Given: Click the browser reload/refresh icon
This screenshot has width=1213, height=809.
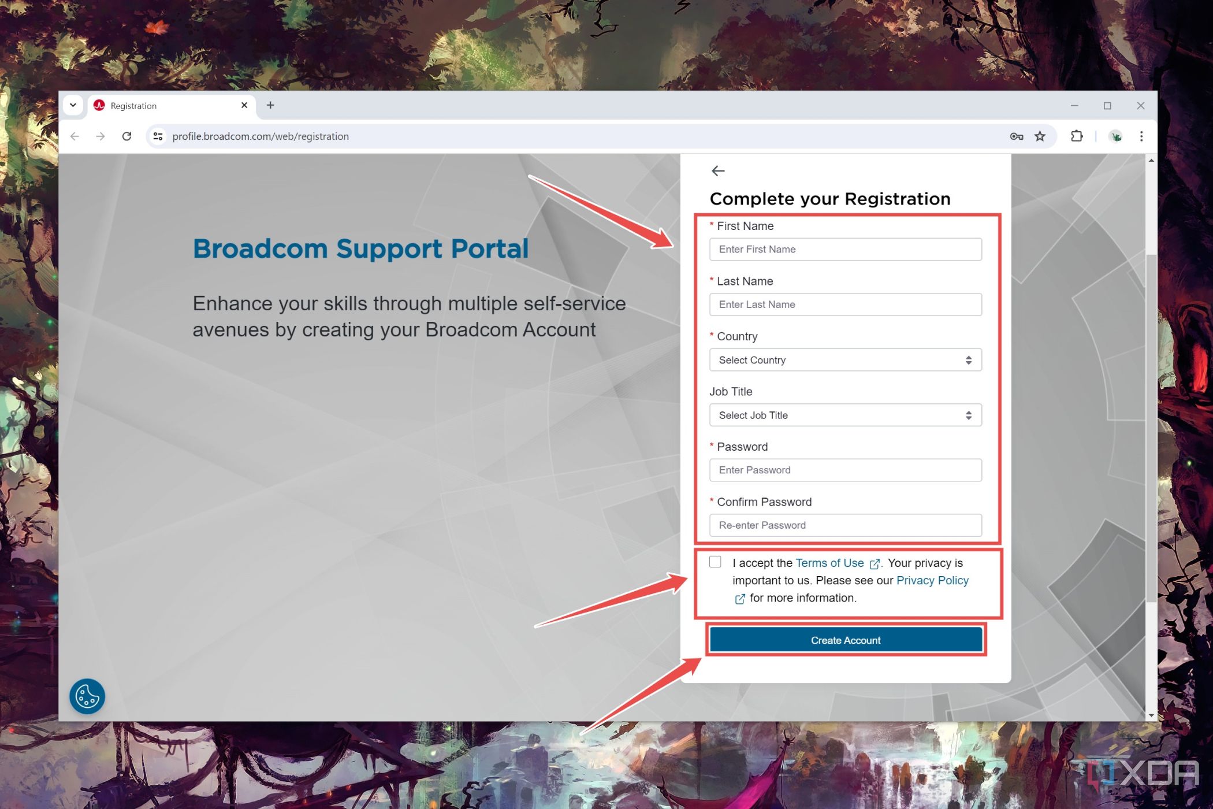Looking at the screenshot, I should pos(126,136).
